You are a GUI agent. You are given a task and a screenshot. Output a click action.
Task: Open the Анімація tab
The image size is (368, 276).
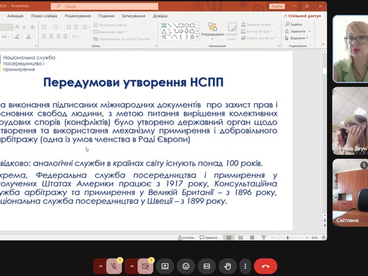[15, 16]
